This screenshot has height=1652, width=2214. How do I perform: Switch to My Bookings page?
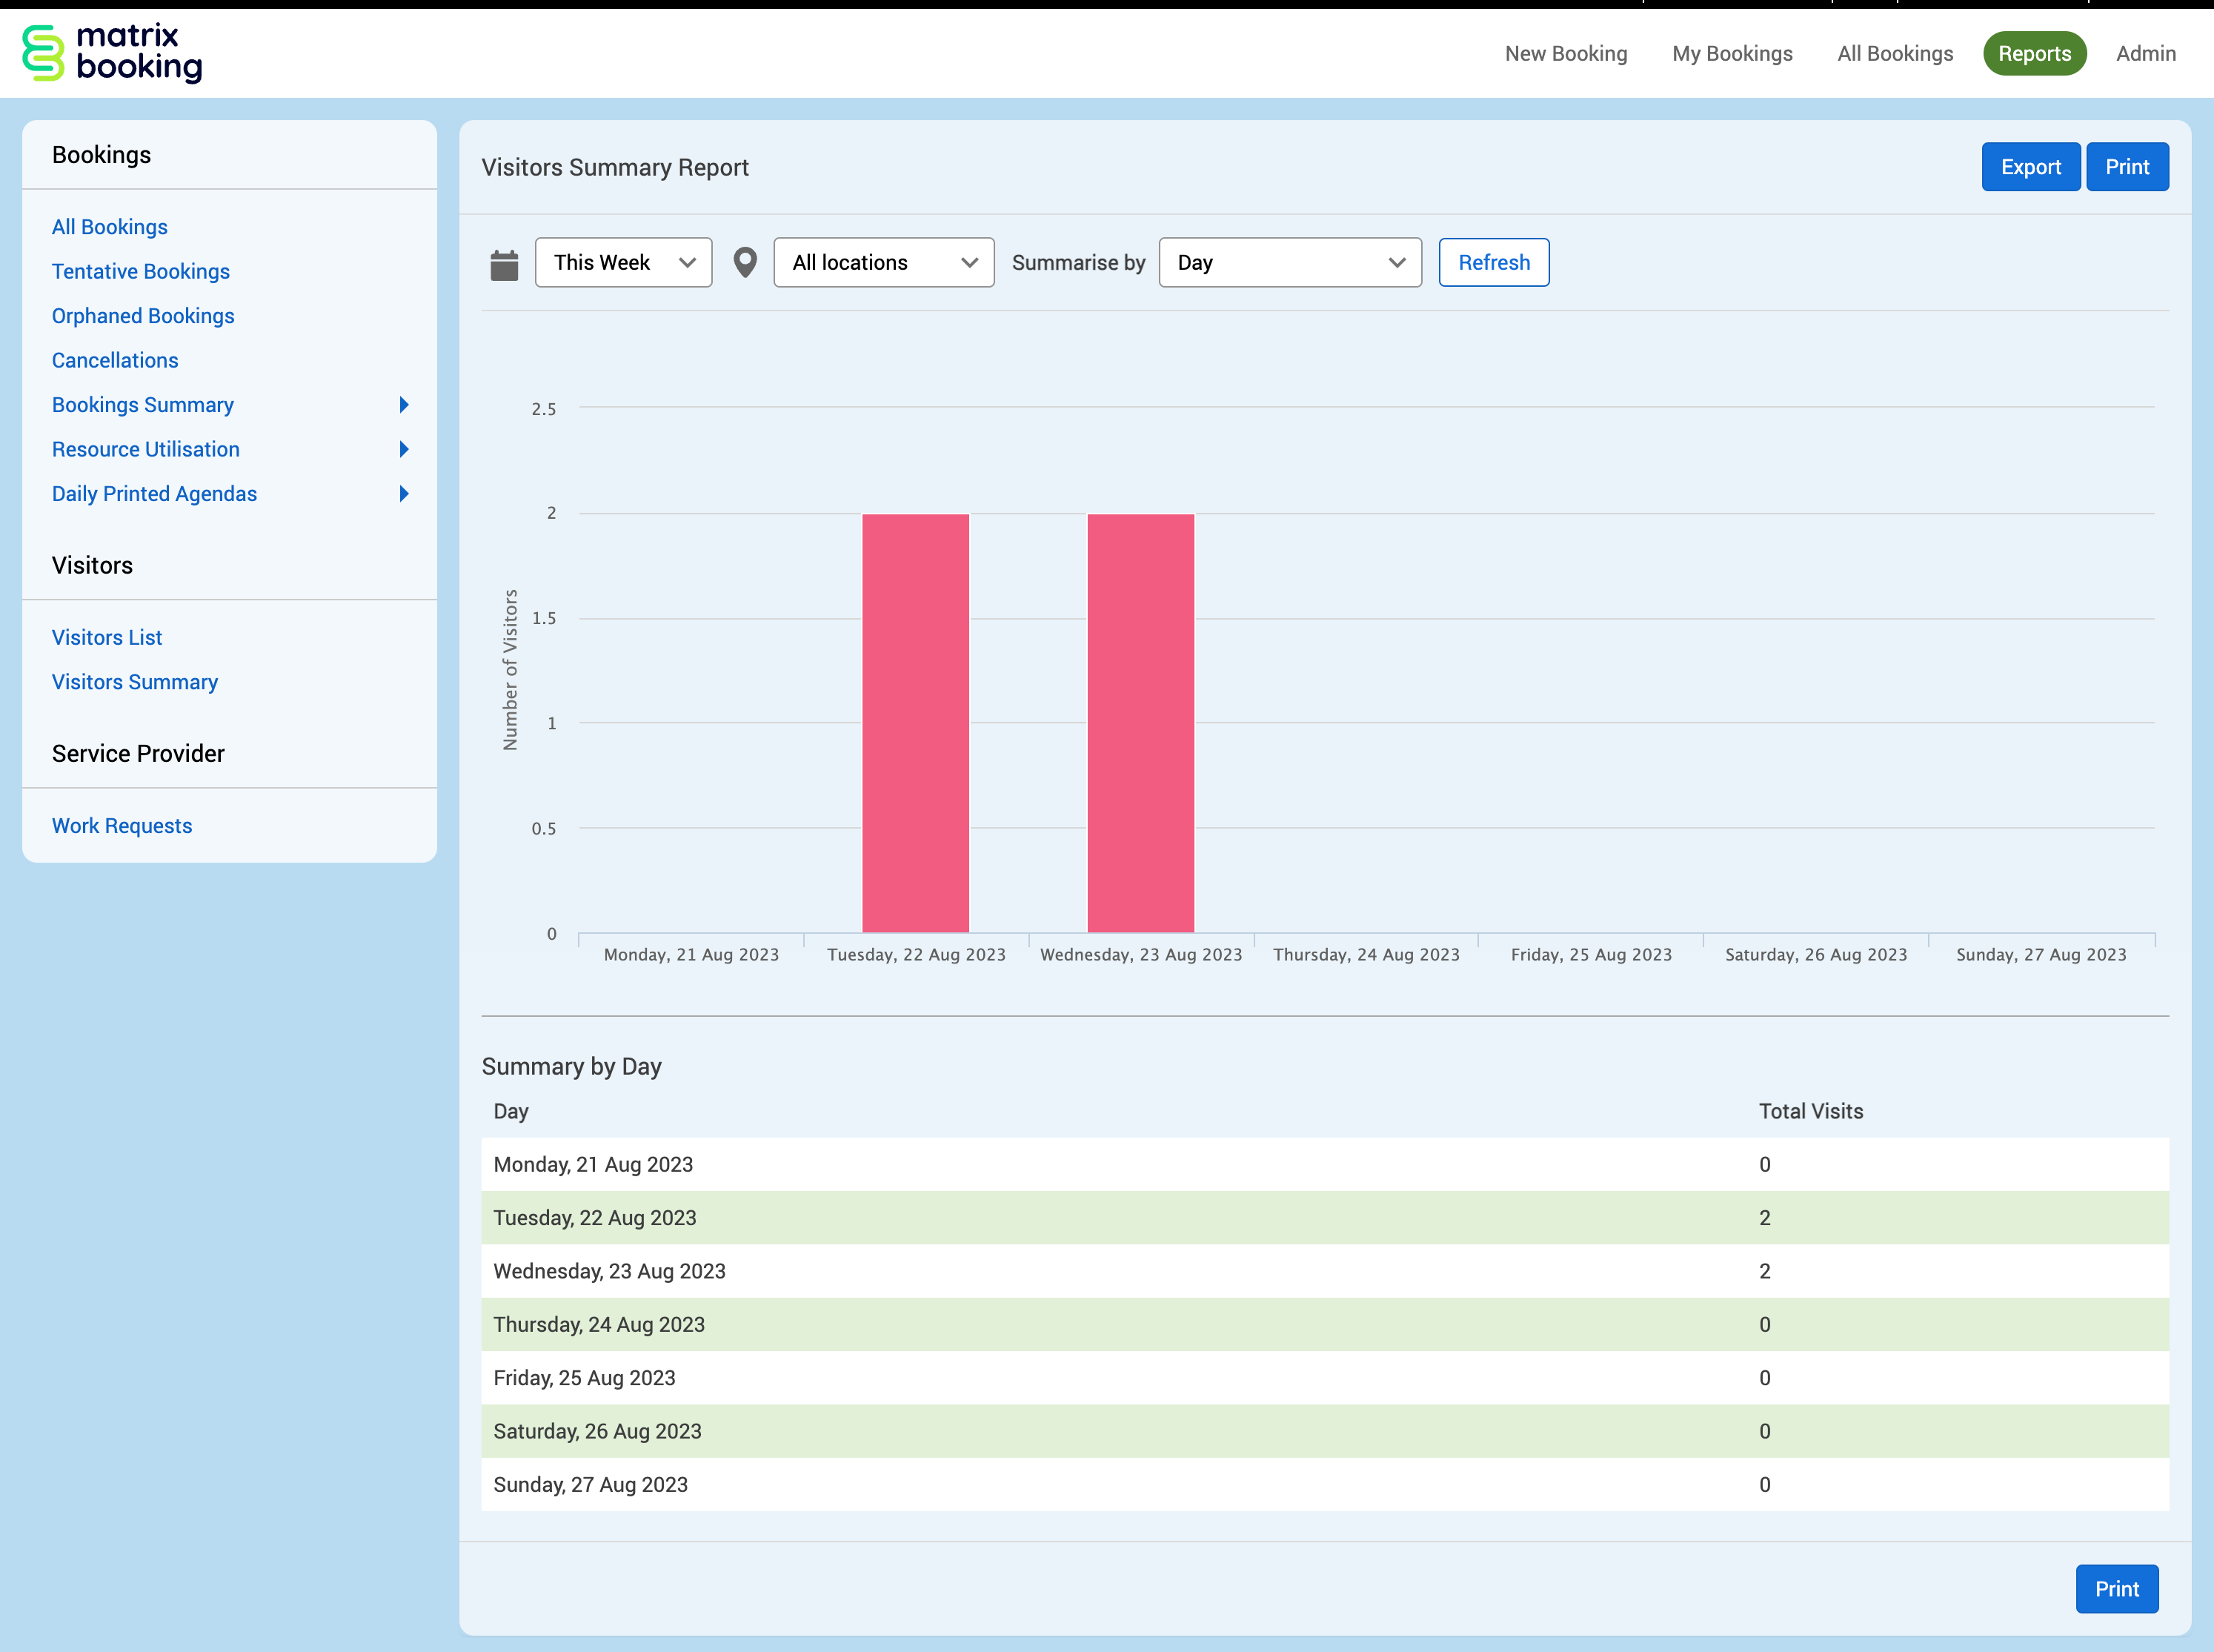[x=1732, y=54]
